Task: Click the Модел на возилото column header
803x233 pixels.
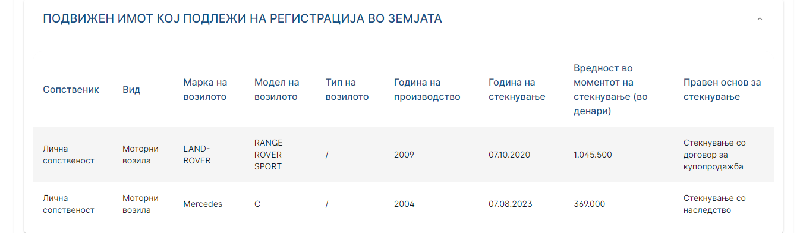Action: coord(276,90)
